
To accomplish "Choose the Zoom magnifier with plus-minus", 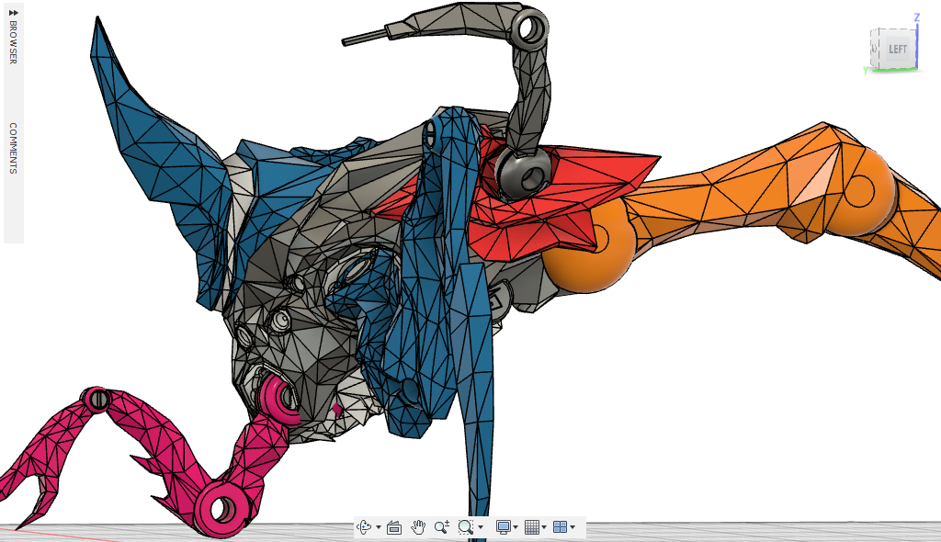I will point(442,526).
